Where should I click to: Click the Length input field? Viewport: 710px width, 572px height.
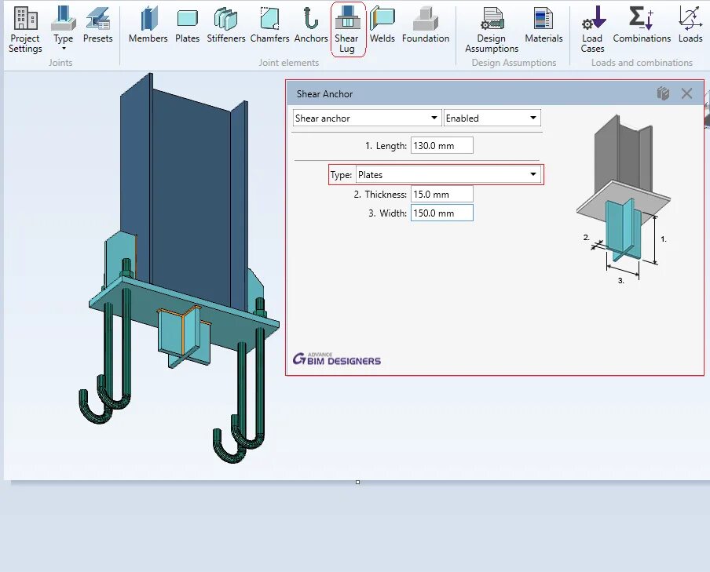[x=442, y=146]
